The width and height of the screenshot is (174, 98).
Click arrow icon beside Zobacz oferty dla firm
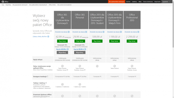(48, 36)
